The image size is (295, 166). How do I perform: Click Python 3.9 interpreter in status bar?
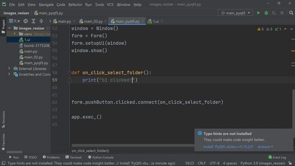[263, 163]
